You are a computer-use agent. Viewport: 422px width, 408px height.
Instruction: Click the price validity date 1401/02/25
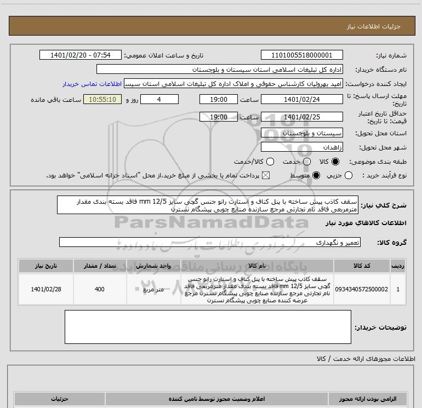click(x=301, y=117)
